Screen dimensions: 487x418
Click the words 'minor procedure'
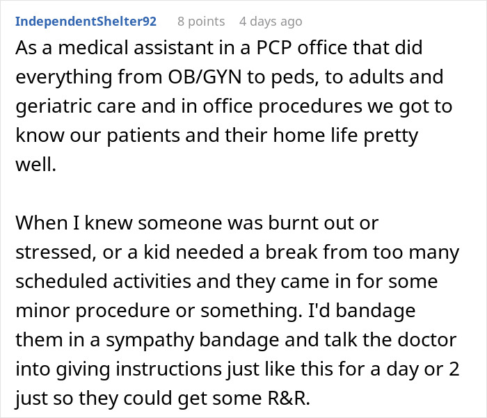click(96, 310)
